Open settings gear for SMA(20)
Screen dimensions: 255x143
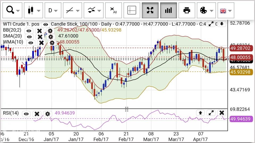tap(50, 37)
